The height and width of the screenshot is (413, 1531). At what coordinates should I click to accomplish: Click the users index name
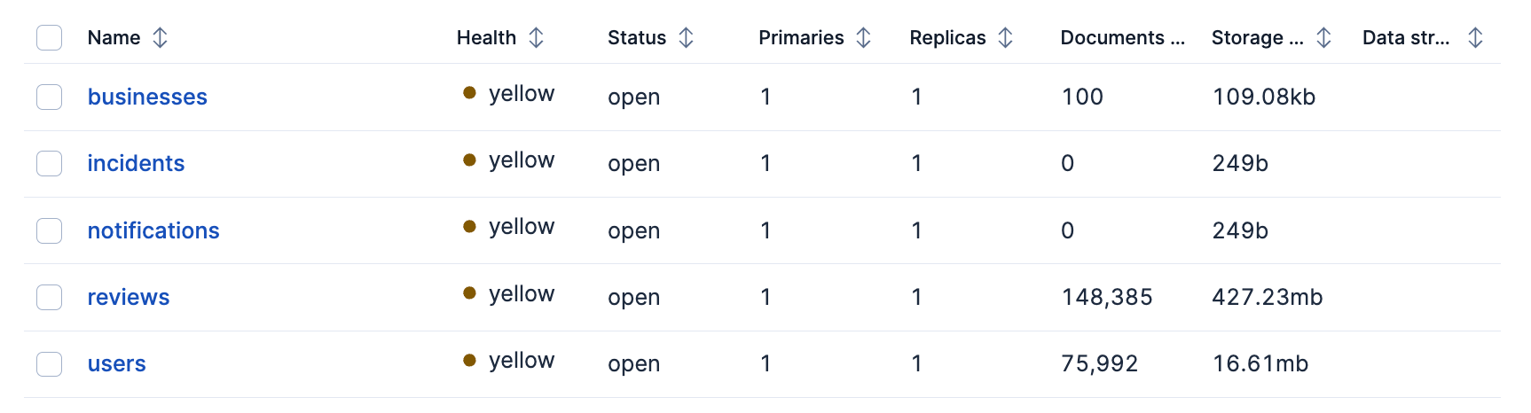[117, 363]
